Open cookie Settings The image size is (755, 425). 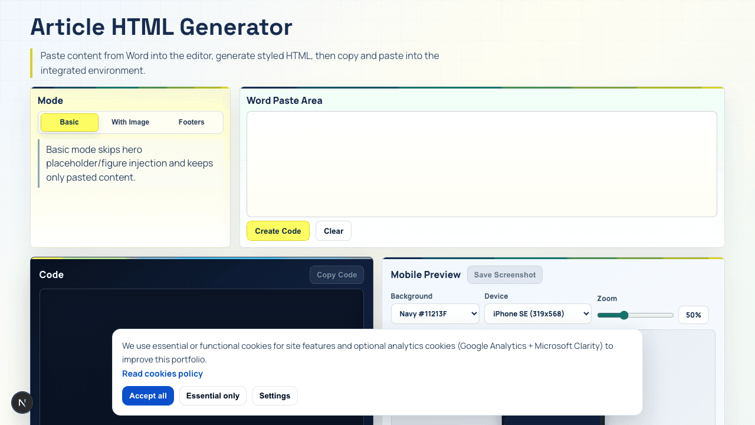pos(275,396)
